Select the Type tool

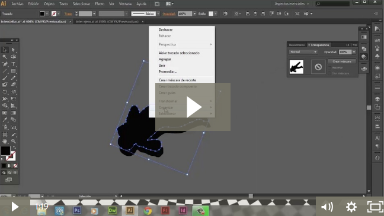point(14,64)
